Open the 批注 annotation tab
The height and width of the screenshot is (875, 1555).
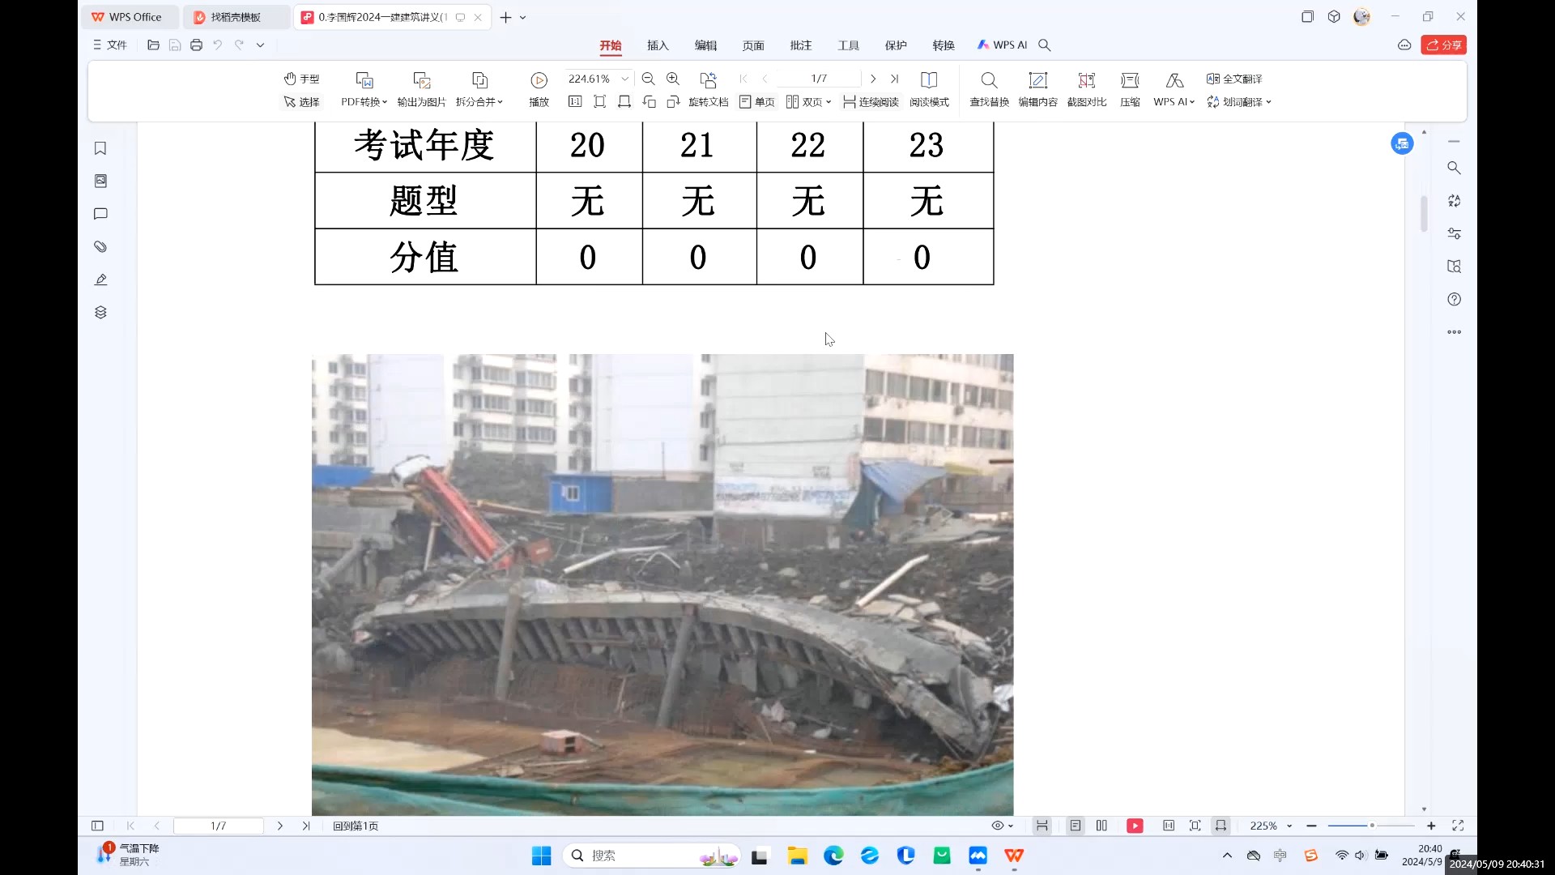tap(800, 45)
